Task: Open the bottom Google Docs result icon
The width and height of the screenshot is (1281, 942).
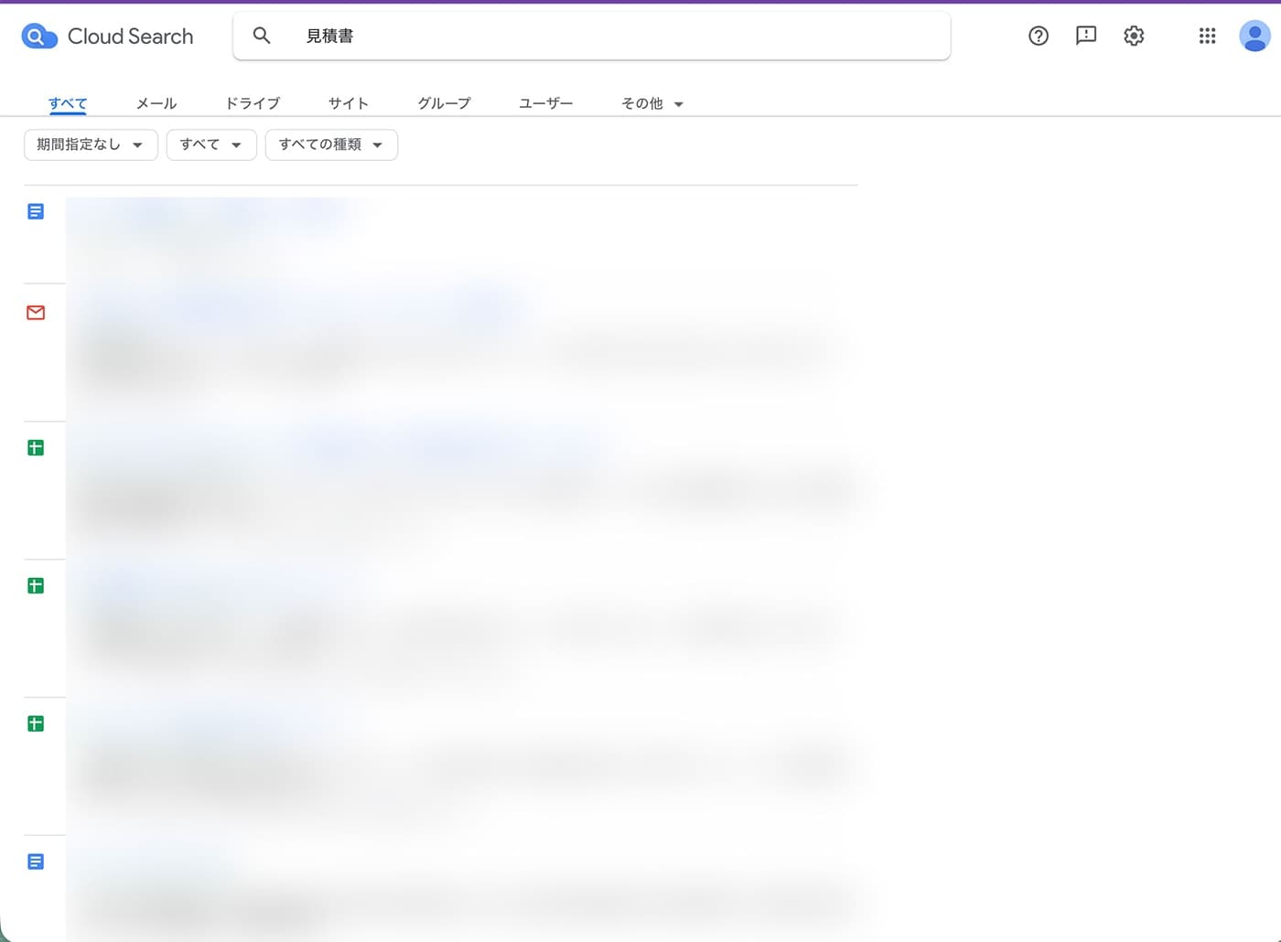Action: pos(35,861)
